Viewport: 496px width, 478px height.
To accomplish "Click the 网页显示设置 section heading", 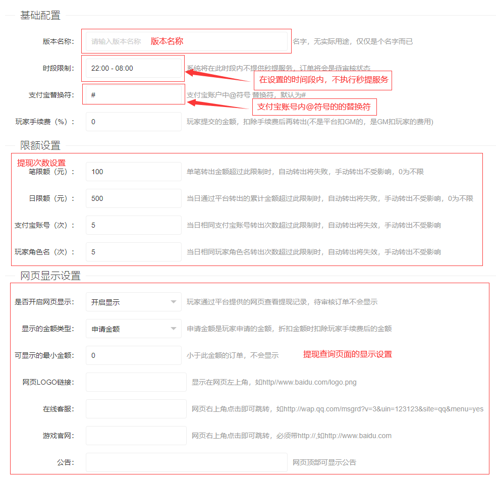I will point(50,276).
